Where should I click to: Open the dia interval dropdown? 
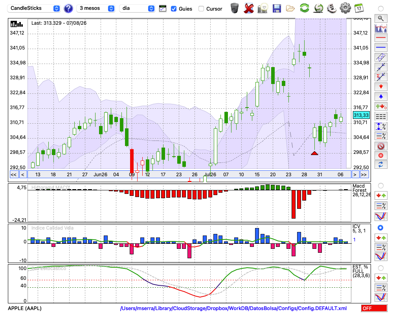click(137, 8)
